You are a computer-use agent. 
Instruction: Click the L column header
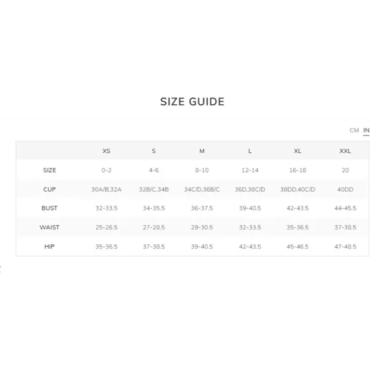coord(250,151)
